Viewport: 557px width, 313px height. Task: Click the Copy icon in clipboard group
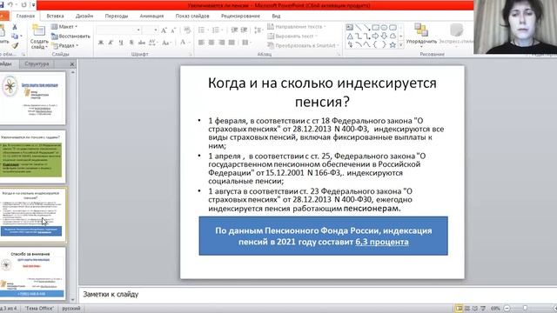point(15,37)
